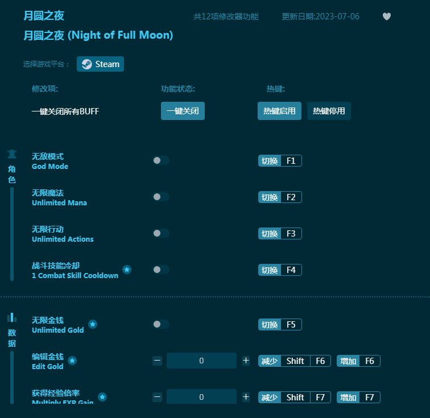
Task: Toggle God Mode switch
Action: 161,160
